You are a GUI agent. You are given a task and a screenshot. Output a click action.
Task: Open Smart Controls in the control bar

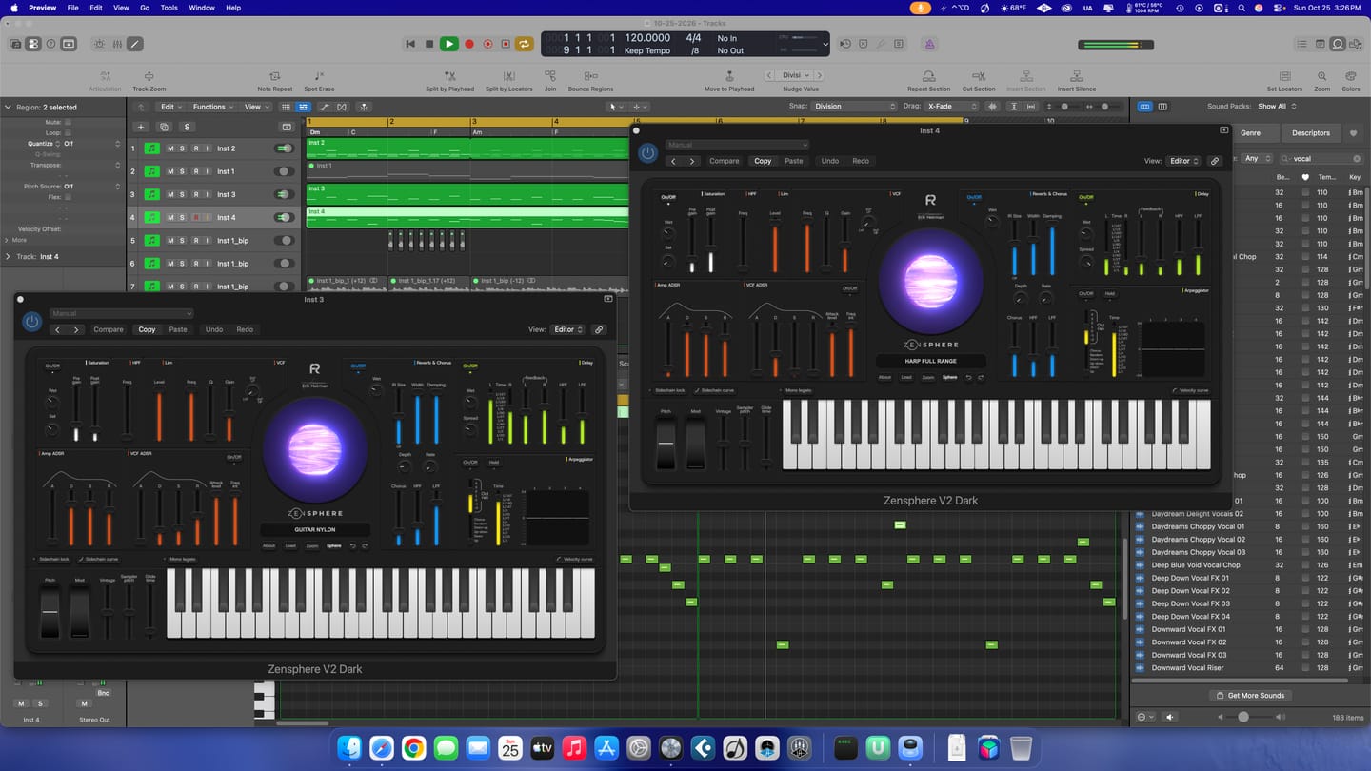tap(99, 44)
